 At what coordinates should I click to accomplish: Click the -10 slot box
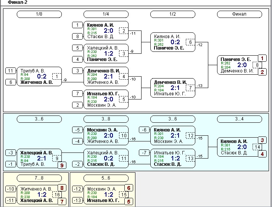pos(11,189)
